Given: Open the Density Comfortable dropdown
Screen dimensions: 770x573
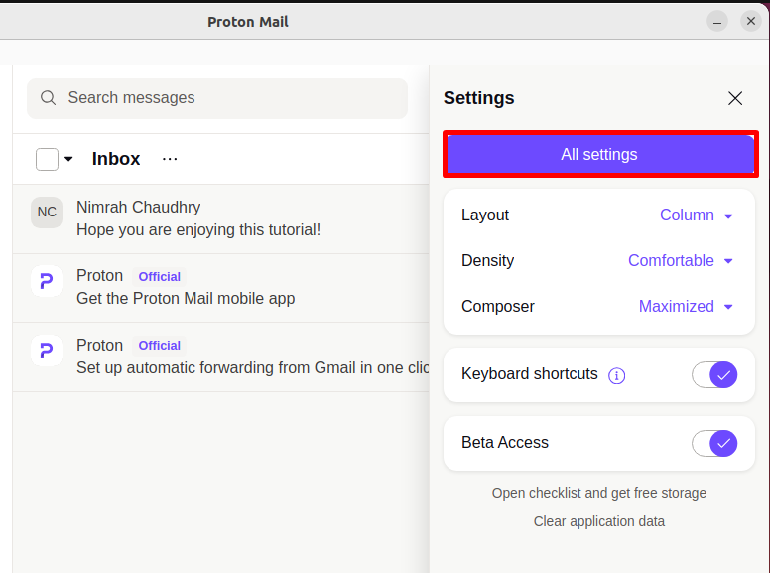Looking at the screenshot, I should (681, 261).
